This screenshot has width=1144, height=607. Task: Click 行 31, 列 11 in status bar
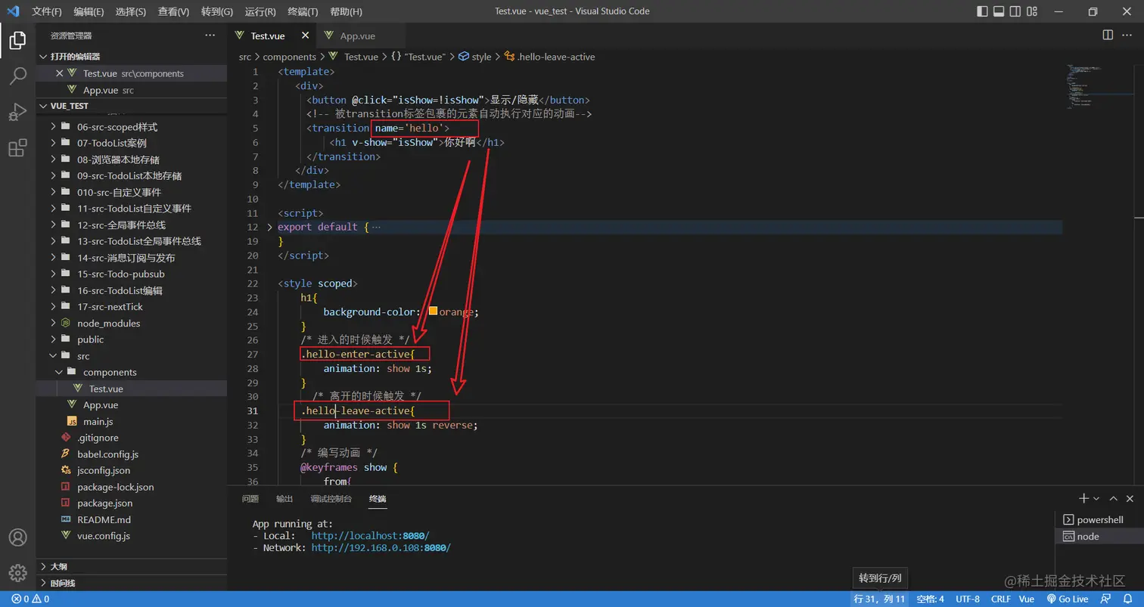[x=879, y=599]
